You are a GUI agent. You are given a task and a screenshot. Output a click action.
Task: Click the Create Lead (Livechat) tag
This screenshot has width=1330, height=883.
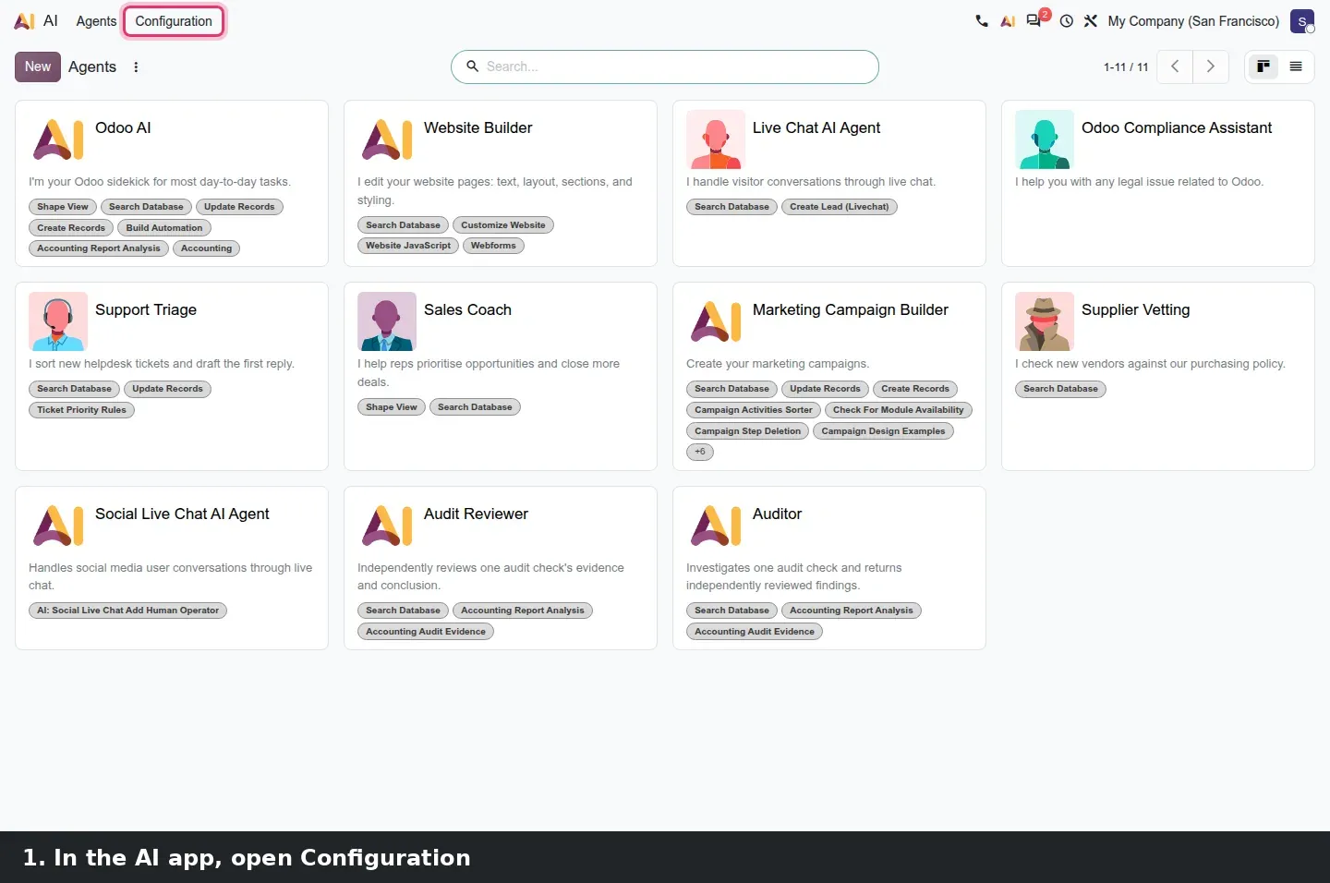(840, 207)
